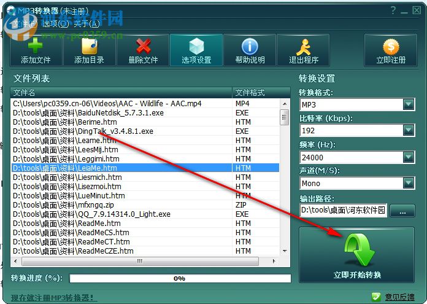Image resolution: width=427 pixels, height=304 pixels.
Task: Select the Leggimi.htm file row
Action: 145,158
